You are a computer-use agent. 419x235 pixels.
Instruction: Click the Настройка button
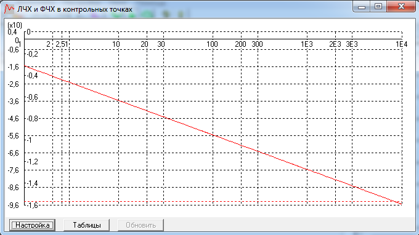pos(32,225)
